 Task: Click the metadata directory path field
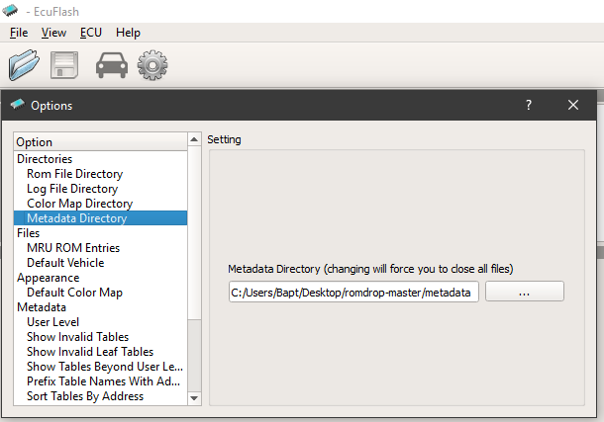tap(353, 293)
